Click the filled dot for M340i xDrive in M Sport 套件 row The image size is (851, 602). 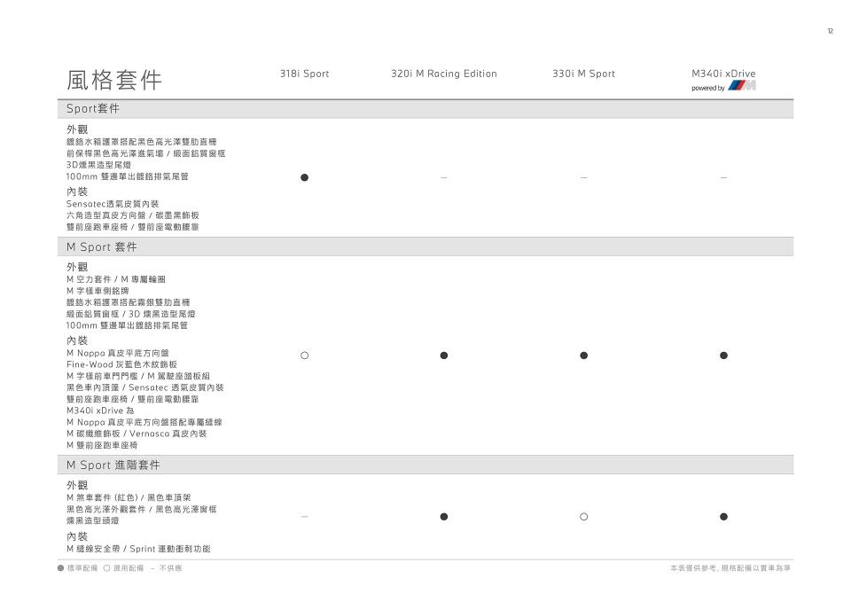pos(723,356)
